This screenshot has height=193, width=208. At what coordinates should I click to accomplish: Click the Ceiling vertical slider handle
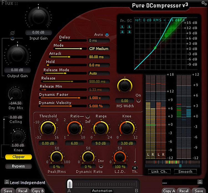4,119
